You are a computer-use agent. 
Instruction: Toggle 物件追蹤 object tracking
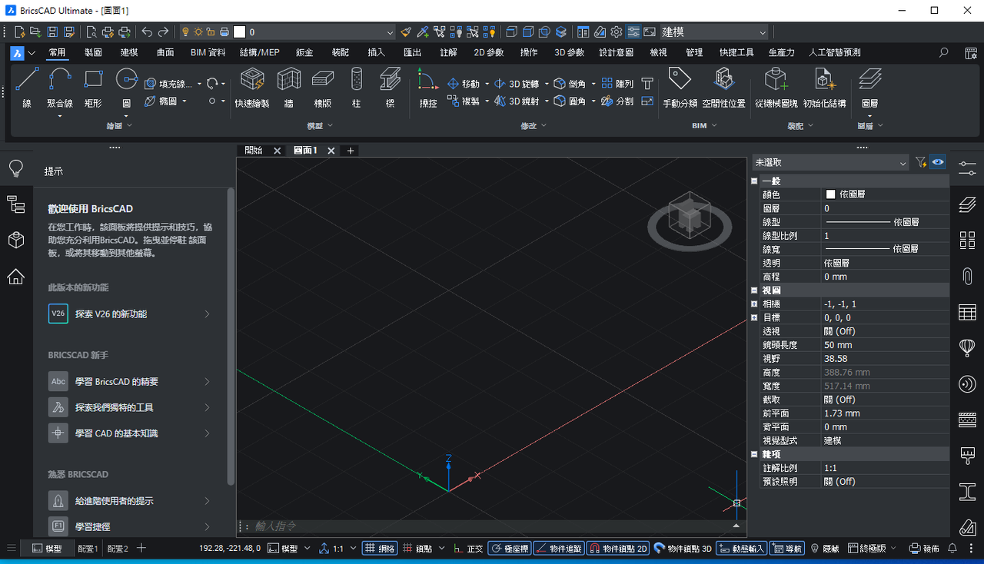pyautogui.click(x=559, y=549)
